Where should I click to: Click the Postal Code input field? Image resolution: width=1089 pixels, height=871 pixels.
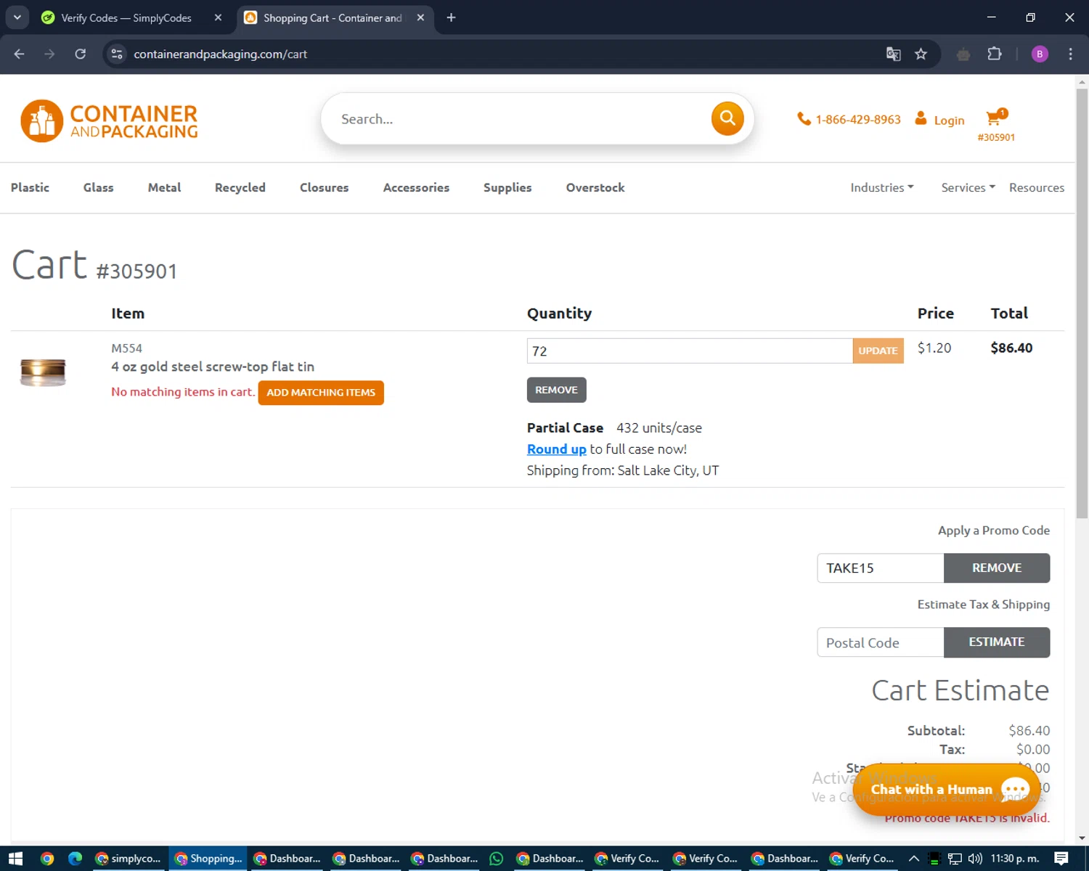pyautogui.click(x=880, y=642)
